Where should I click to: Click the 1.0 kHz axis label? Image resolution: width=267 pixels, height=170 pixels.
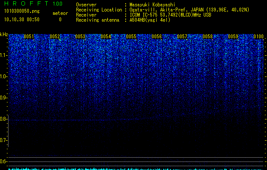click(3, 76)
